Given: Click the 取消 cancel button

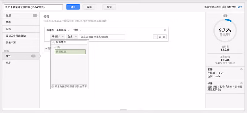Looking at the screenshot, I should [x=89, y=7].
